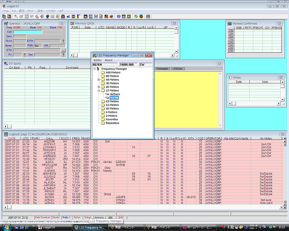289x231 pixels.
Task: Open the Favorites folder in Frequency Manager
Action: pos(110,120)
